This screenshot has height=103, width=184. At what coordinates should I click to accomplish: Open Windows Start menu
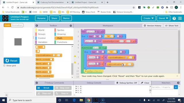pyautogui.click(x=3, y=100)
